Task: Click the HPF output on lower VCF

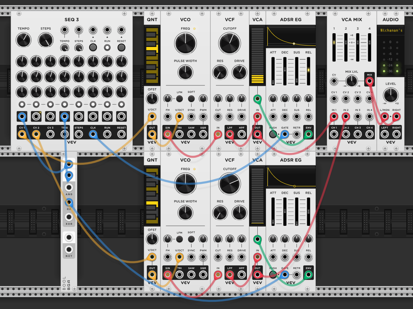Action: coord(241,275)
